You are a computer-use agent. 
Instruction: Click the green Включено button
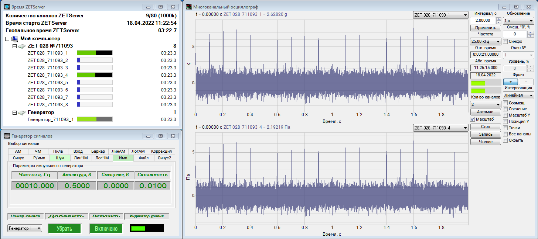pos(106,229)
